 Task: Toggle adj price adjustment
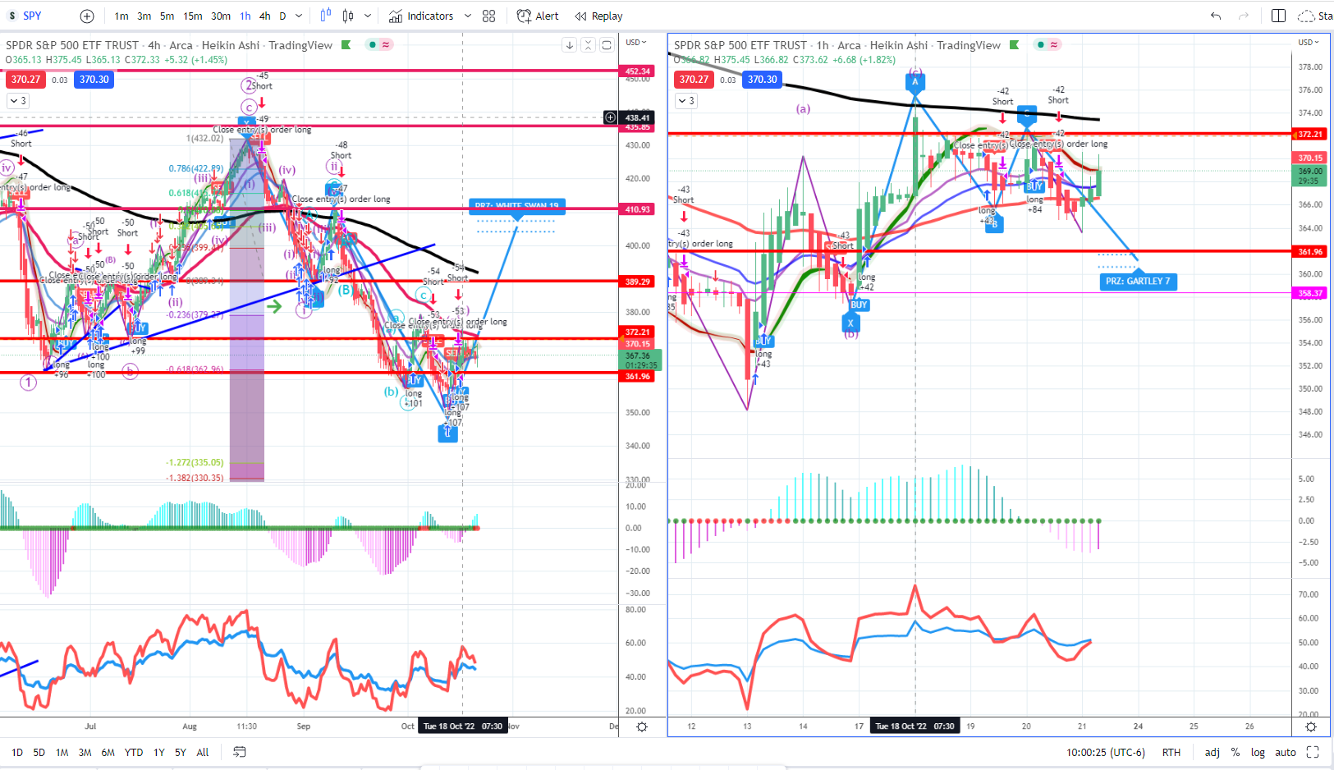(1213, 752)
